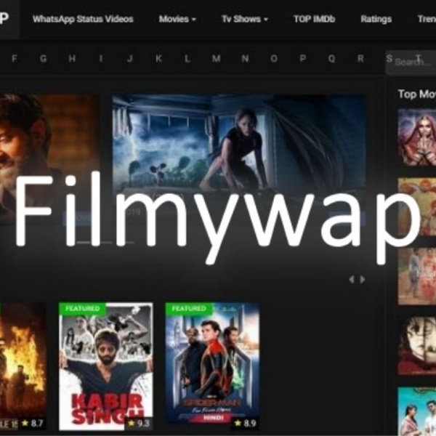Open the first Top Movies thumbnail
Viewport: 436px width, 436px height.
[x=417, y=137]
